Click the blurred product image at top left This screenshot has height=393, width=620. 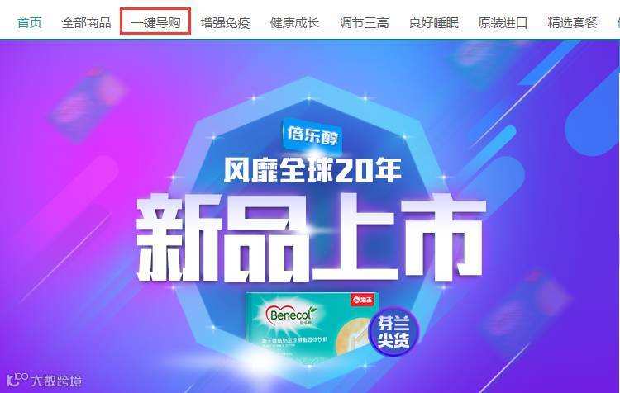point(88,104)
